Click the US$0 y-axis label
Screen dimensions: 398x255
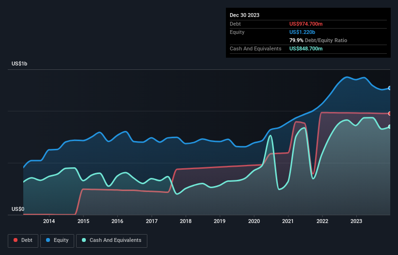(x=18, y=209)
